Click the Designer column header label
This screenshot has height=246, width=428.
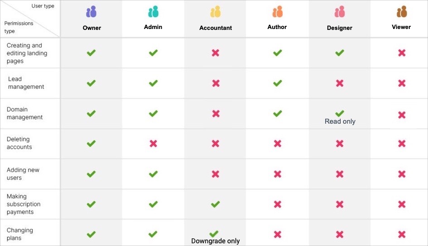[339, 28]
